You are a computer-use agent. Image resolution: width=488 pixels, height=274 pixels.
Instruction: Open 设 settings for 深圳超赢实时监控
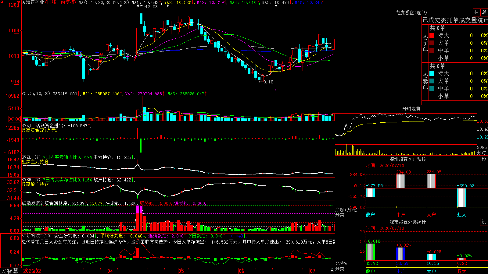484,159
